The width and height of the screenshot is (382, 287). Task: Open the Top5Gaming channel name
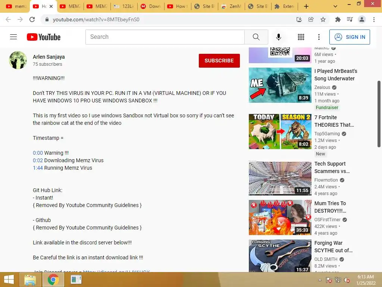327,134
